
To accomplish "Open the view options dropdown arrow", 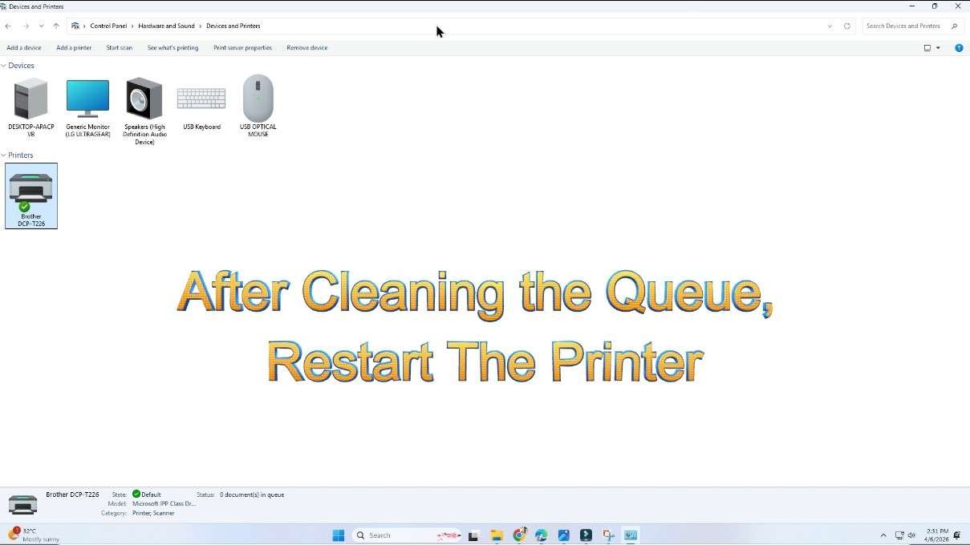I will click(x=938, y=48).
